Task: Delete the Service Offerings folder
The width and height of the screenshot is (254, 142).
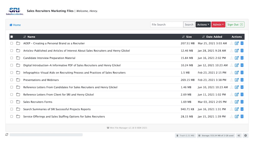Action: tap(242, 116)
